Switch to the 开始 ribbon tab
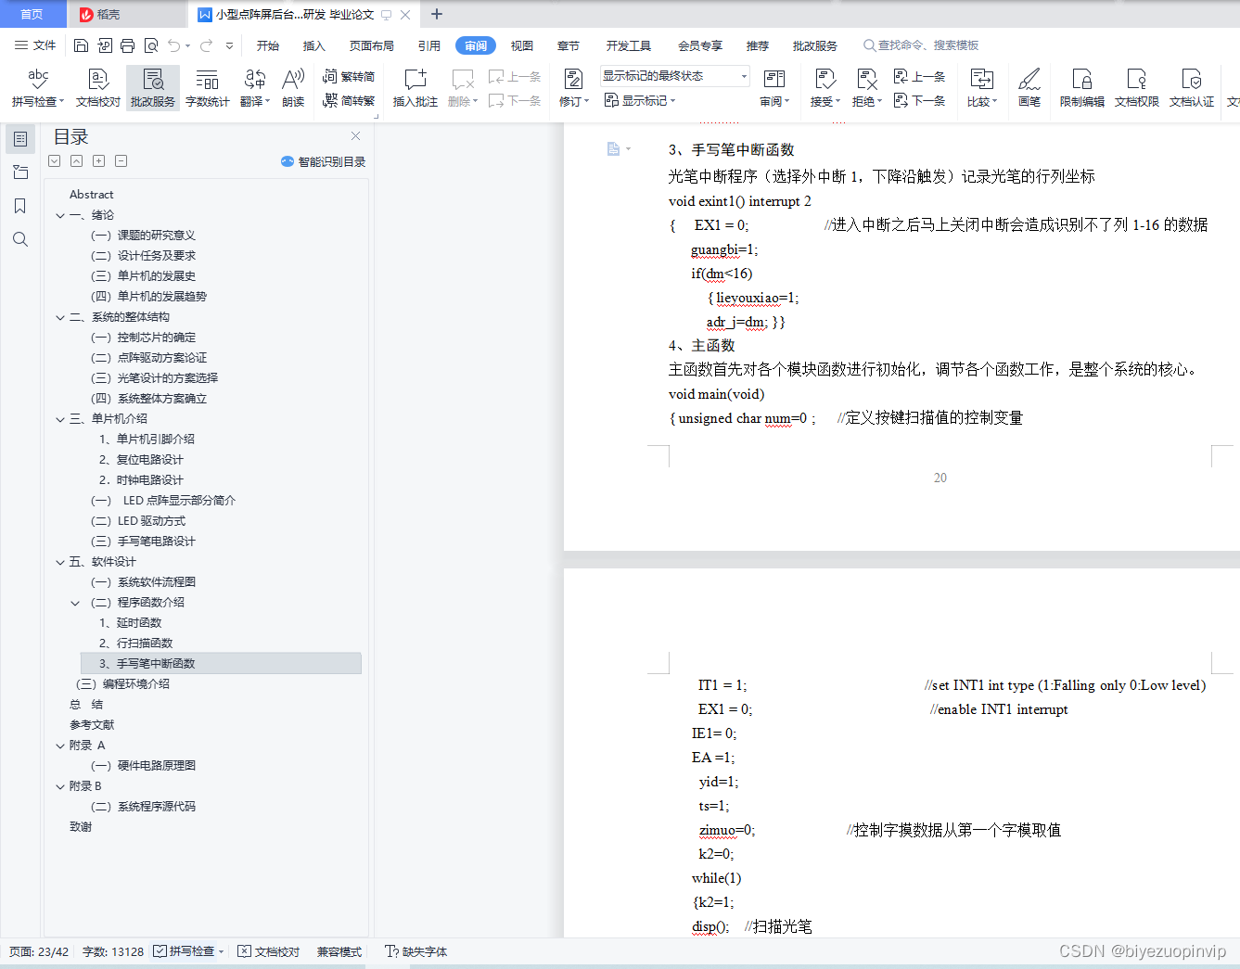The height and width of the screenshot is (969, 1240). click(x=268, y=45)
